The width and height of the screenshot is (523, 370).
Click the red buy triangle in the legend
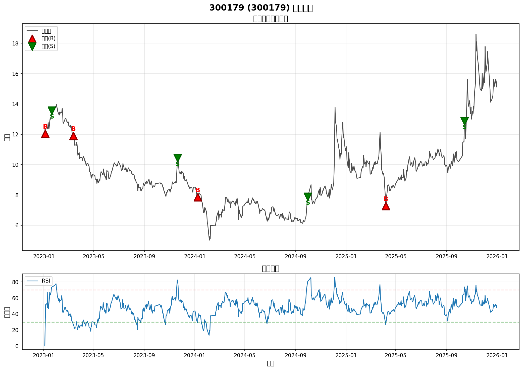point(32,39)
